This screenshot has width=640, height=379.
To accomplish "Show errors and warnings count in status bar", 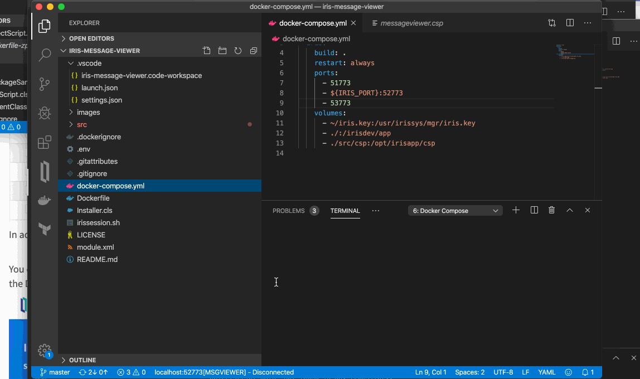I will pyautogui.click(x=131, y=372).
